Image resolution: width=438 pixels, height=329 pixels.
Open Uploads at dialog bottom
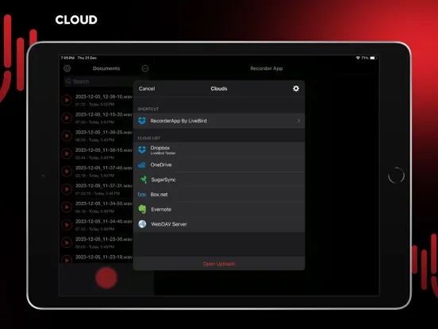[219, 264]
